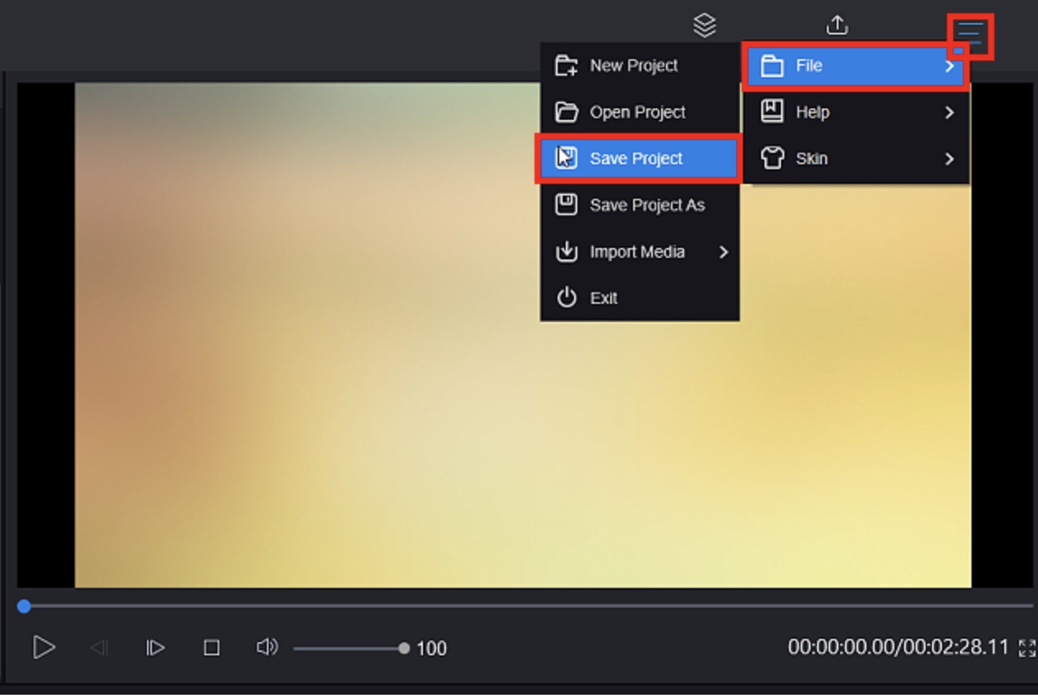
Task: Open the Help menu entry
Action: click(856, 112)
